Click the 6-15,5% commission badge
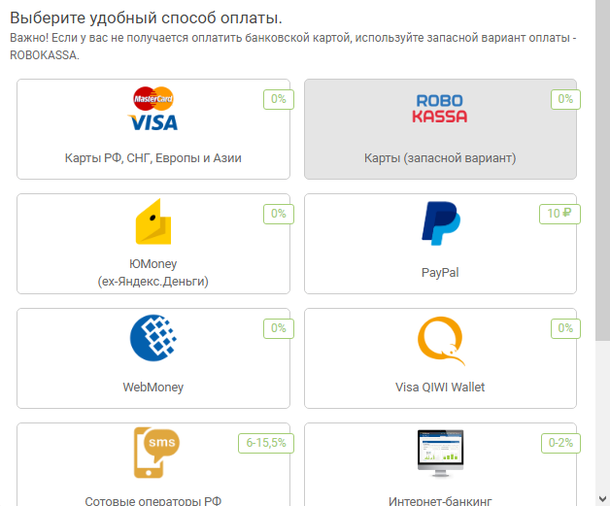This screenshot has width=610, height=506. tap(266, 443)
